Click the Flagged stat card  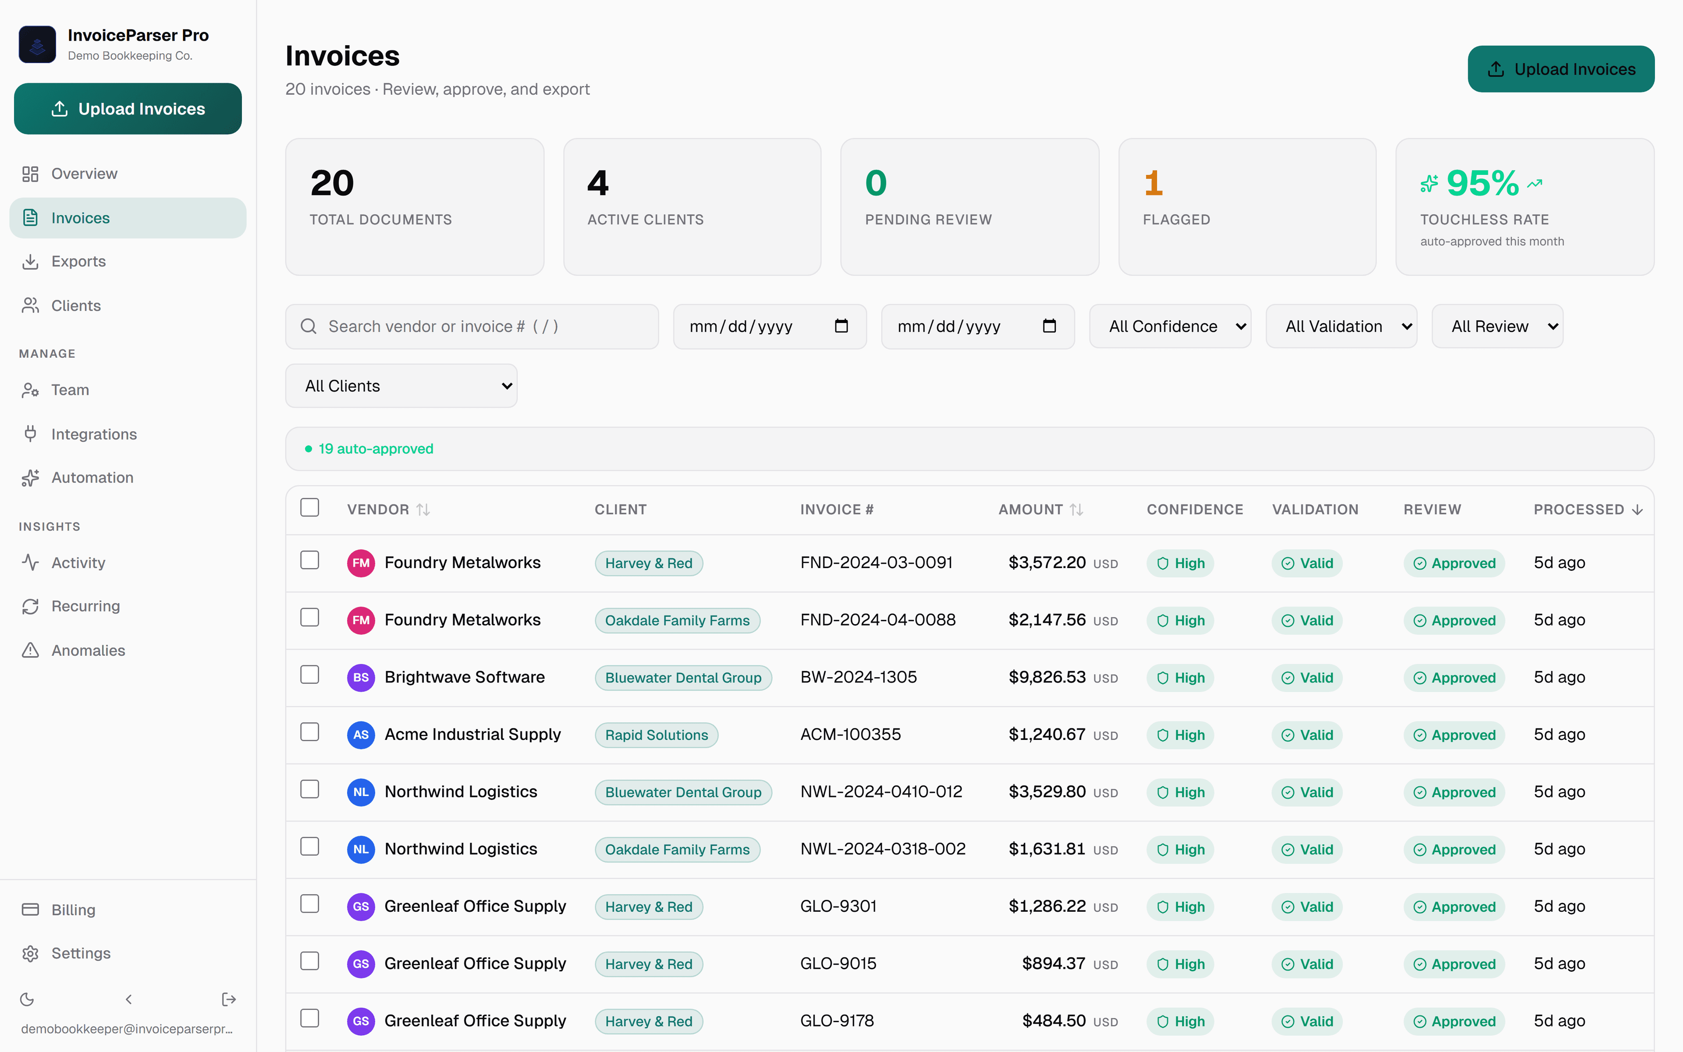click(1247, 206)
